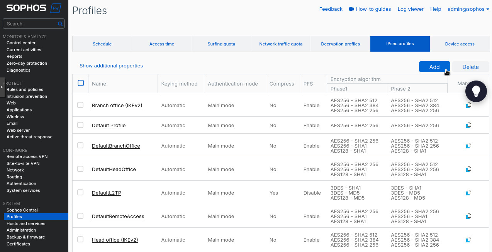Image resolution: width=492 pixels, height=252 pixels.
Task: Open the admin@sophos account dropdown
Action: [x=468, y=9]
